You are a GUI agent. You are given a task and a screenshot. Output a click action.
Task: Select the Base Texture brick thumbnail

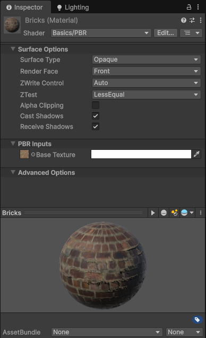[24, 154]
